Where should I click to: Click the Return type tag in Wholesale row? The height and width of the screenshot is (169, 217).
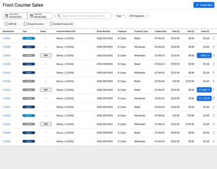[x=28, y=116]
